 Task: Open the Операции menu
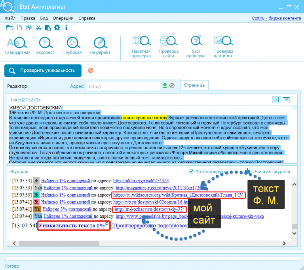point(63,18)
